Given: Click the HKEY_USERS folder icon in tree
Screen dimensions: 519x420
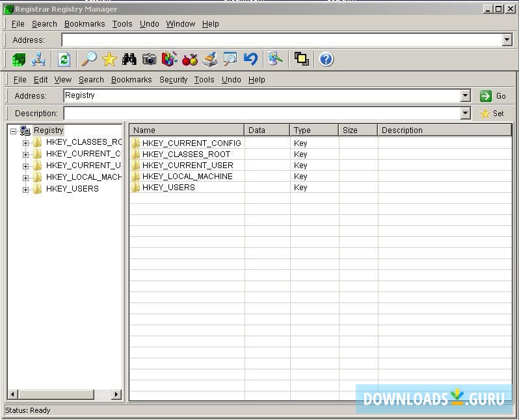Looking at the screenshot, I should coord(38,189).
